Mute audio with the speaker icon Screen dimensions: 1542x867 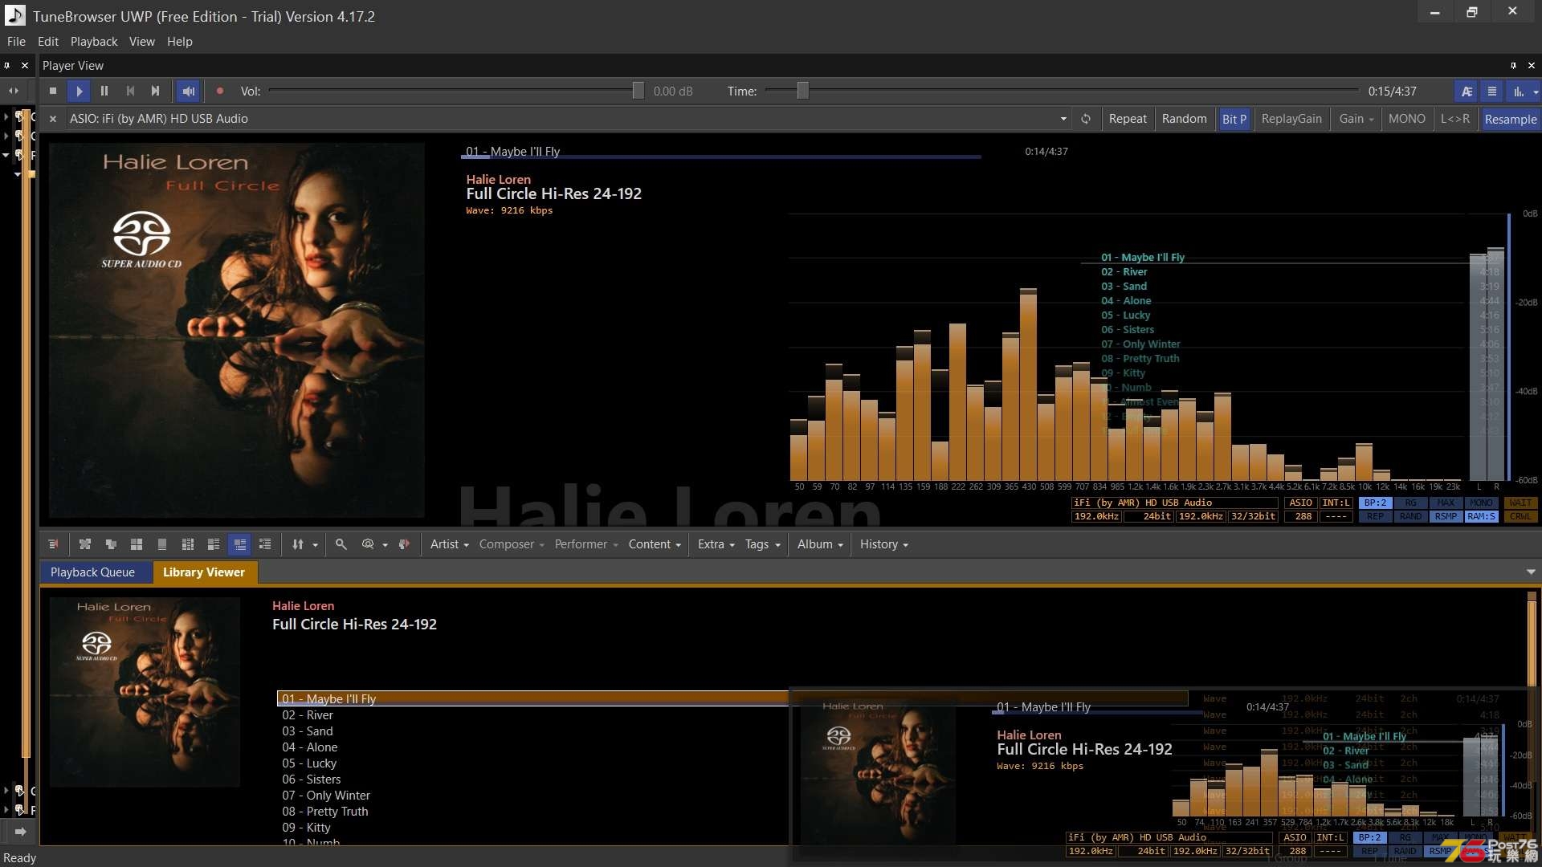189,92
